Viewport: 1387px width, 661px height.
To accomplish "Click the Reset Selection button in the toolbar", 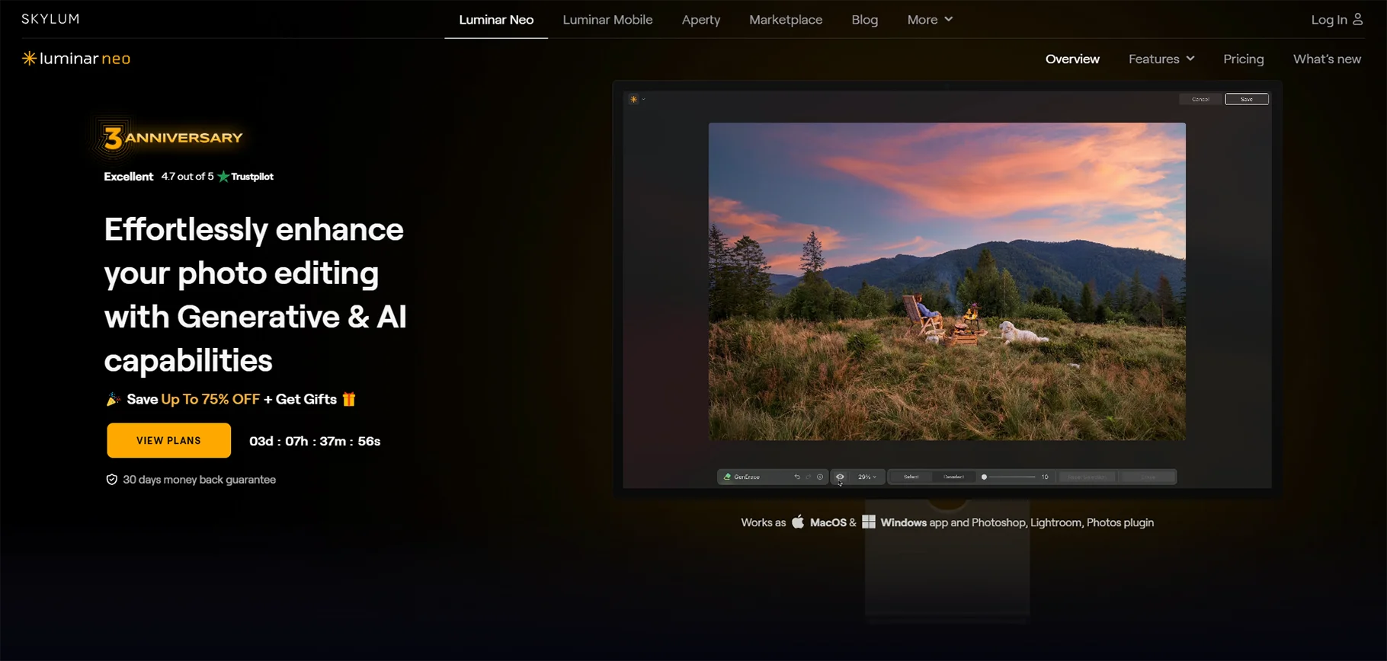I will (1087, 477).
